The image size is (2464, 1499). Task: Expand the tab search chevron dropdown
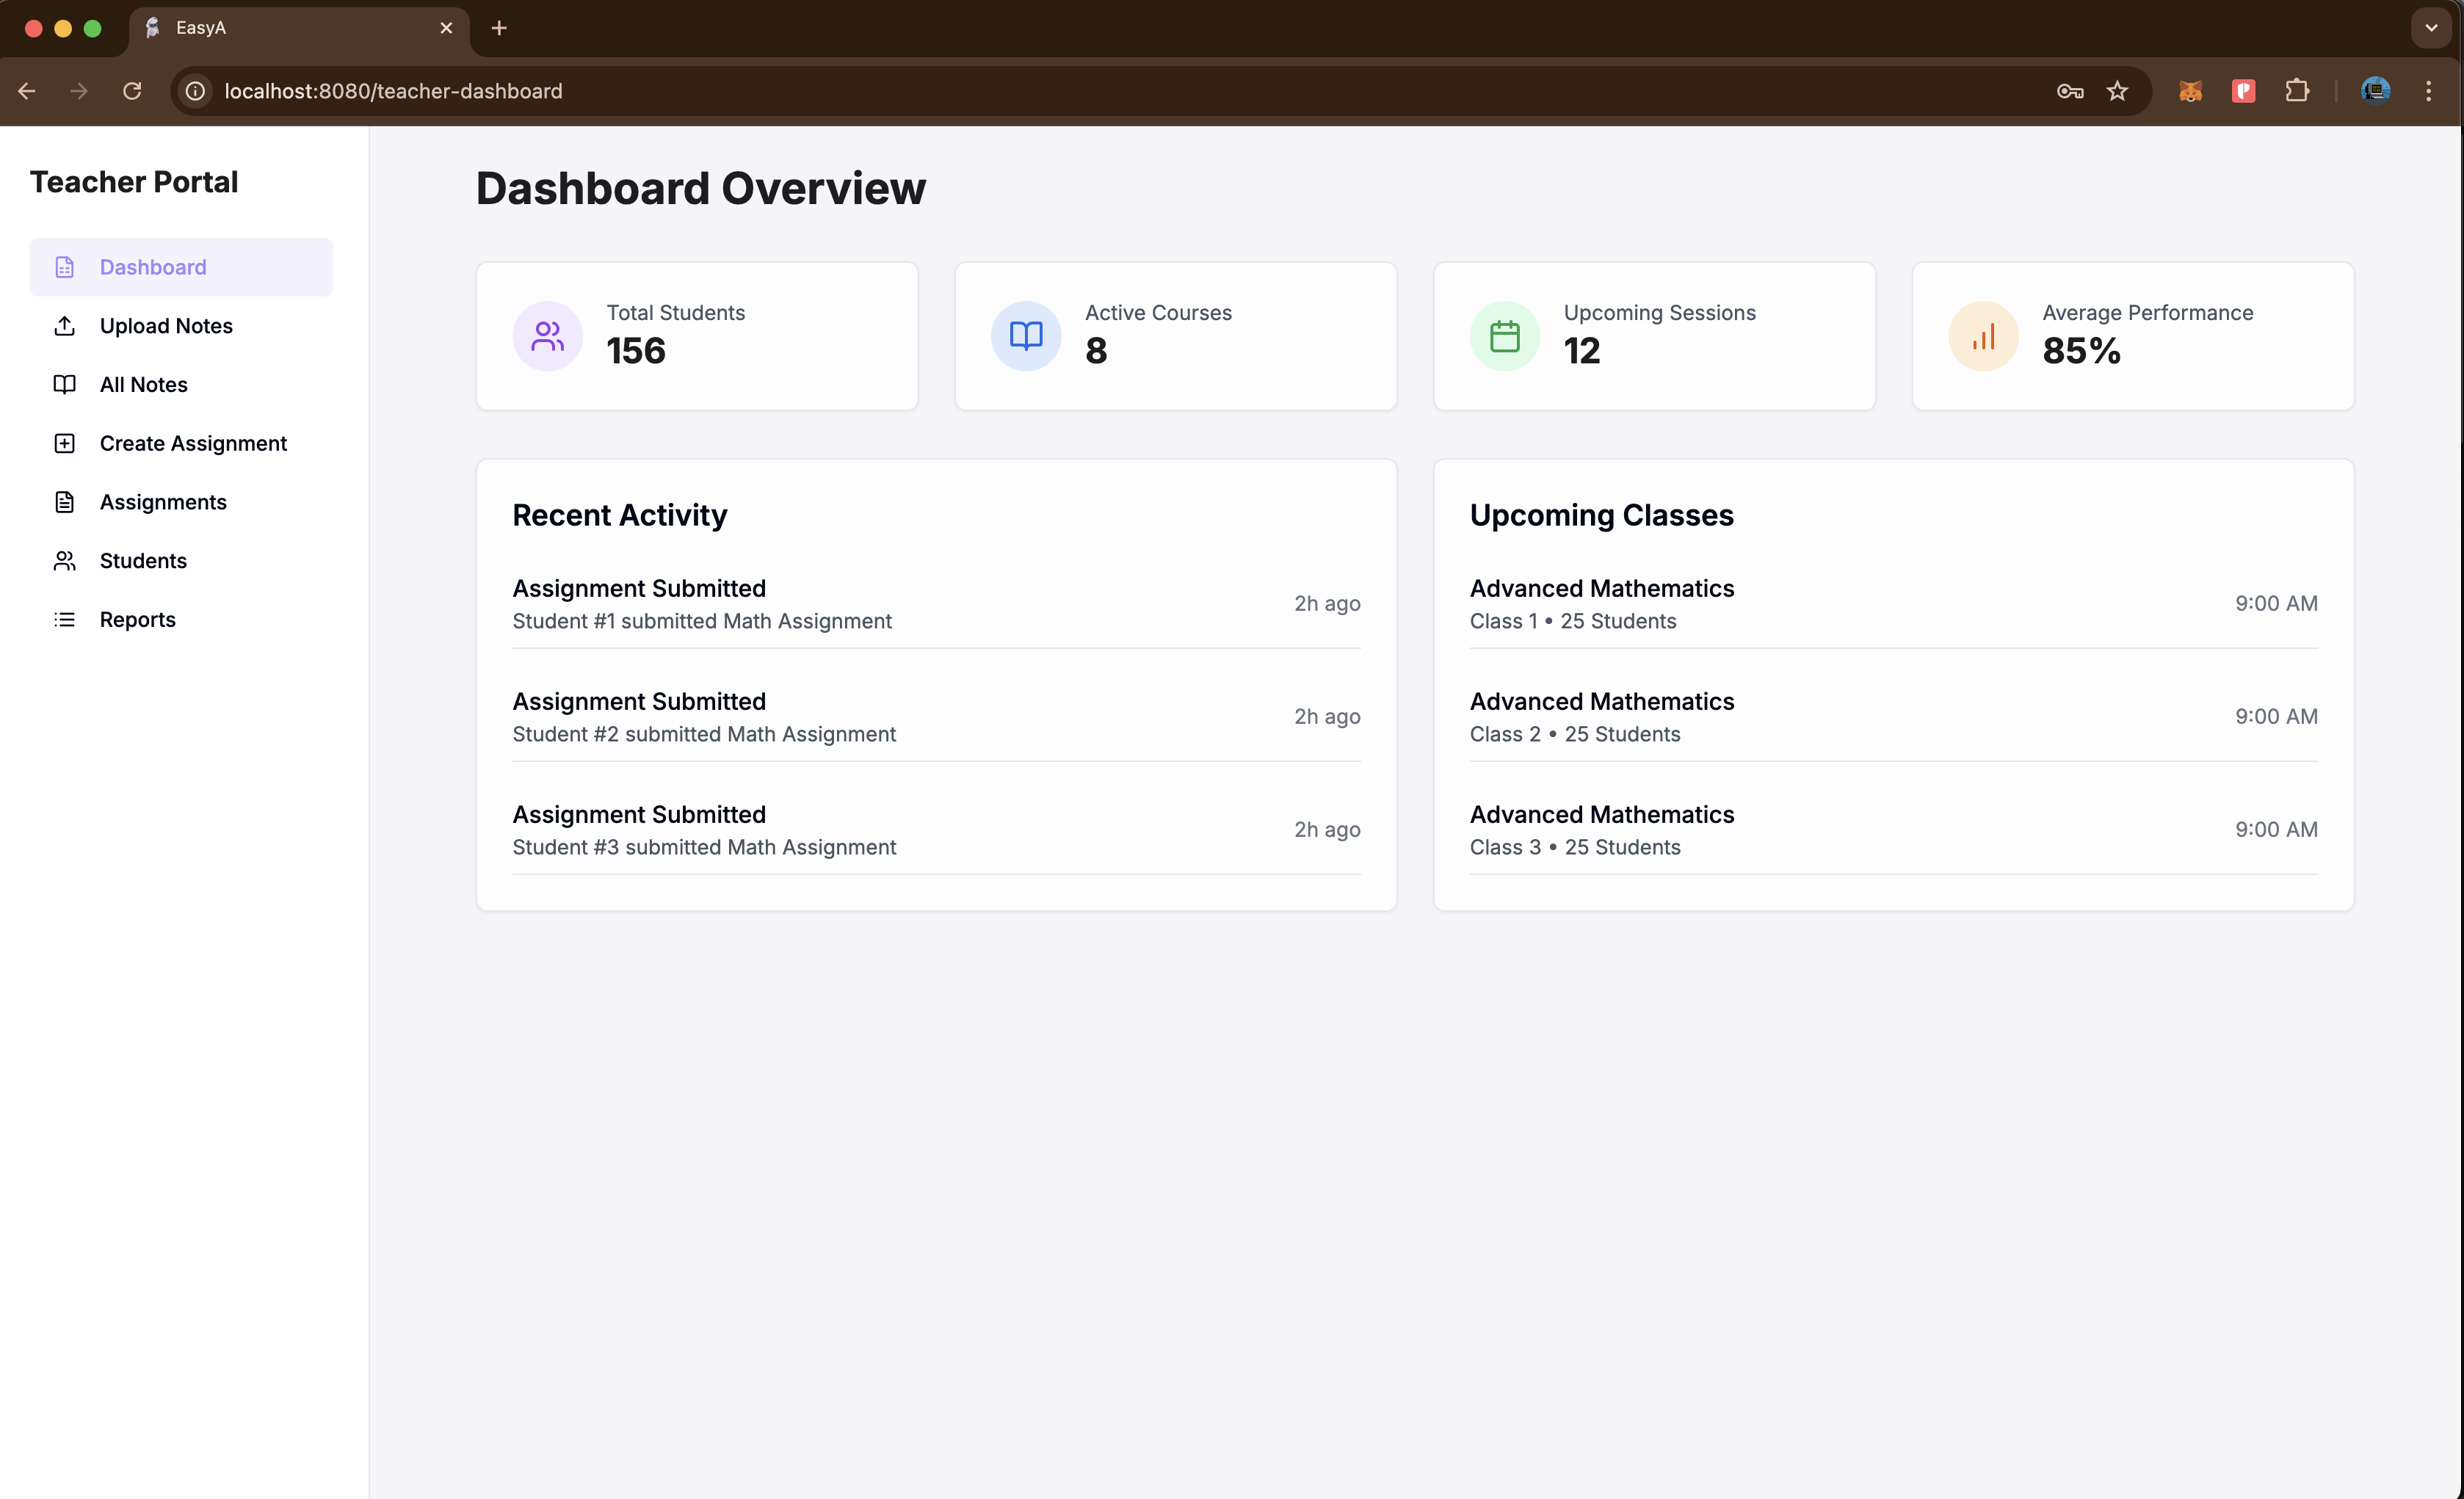click(x=2431, y=28)
